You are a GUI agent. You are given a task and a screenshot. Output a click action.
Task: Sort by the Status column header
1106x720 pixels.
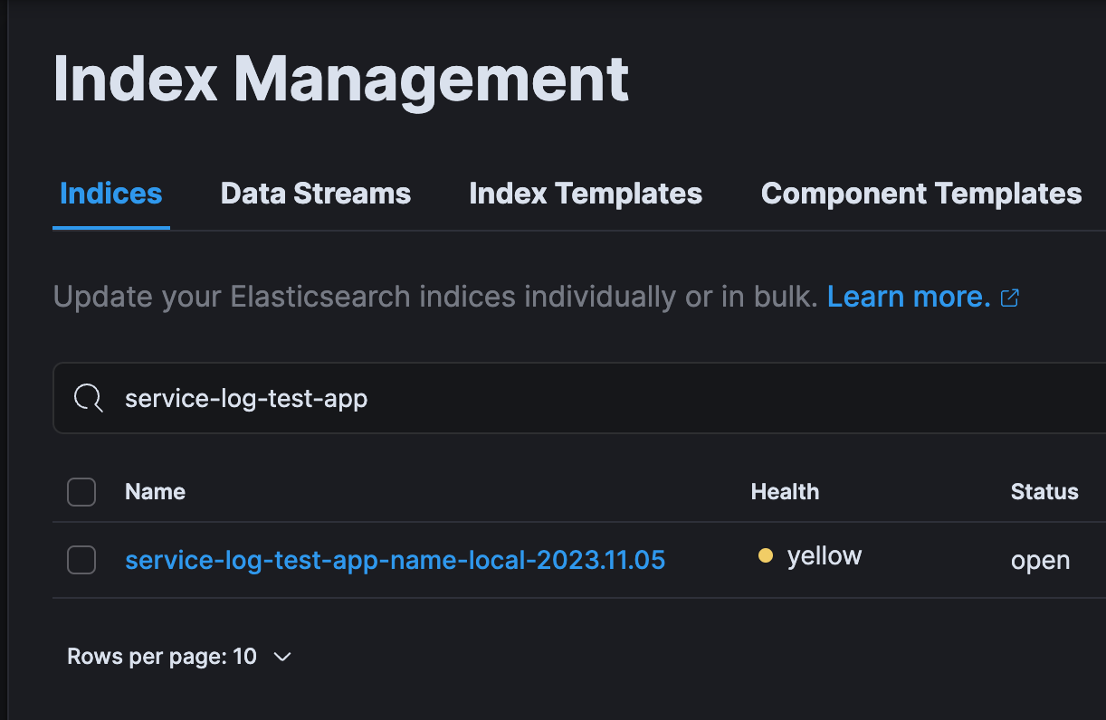click(x=1044, y=492)
